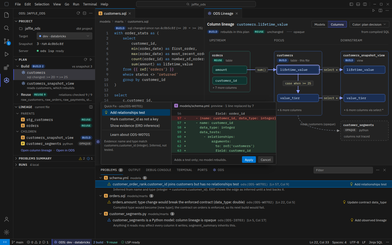Image resolution: width=392 pixels, height=245 pixels.
Task: Choose Add relationships test quick fix
Action: point(136,112)
